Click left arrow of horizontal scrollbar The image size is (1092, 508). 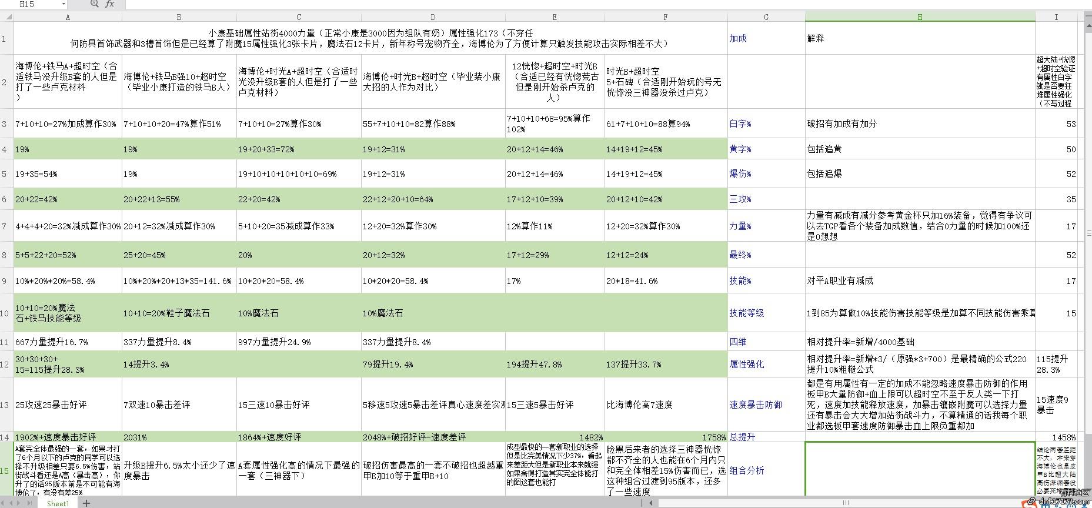pyautogui.click(x=652, y=503)
